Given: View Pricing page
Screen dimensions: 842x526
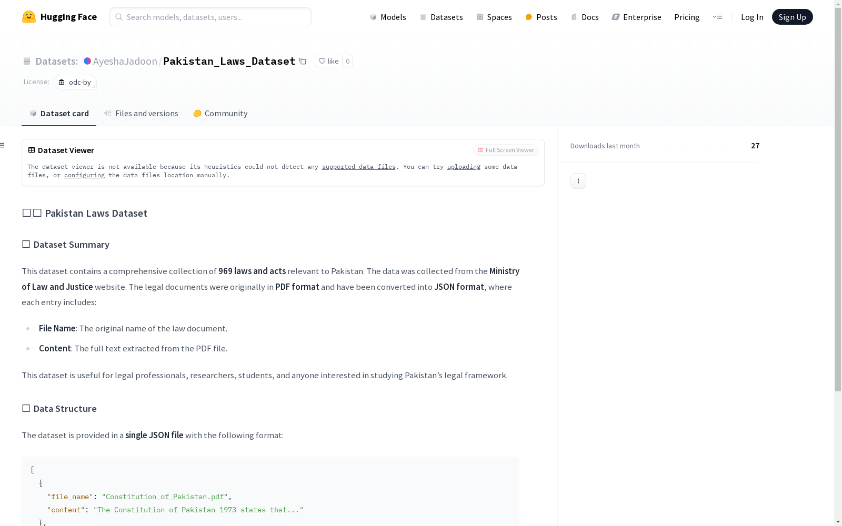Looking at the screenshot, I should (x=687, y=17).
